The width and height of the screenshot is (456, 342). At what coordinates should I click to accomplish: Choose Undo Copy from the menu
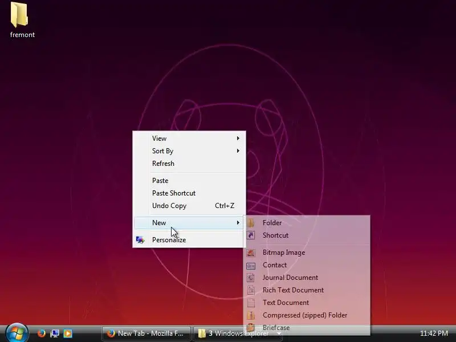189,206
